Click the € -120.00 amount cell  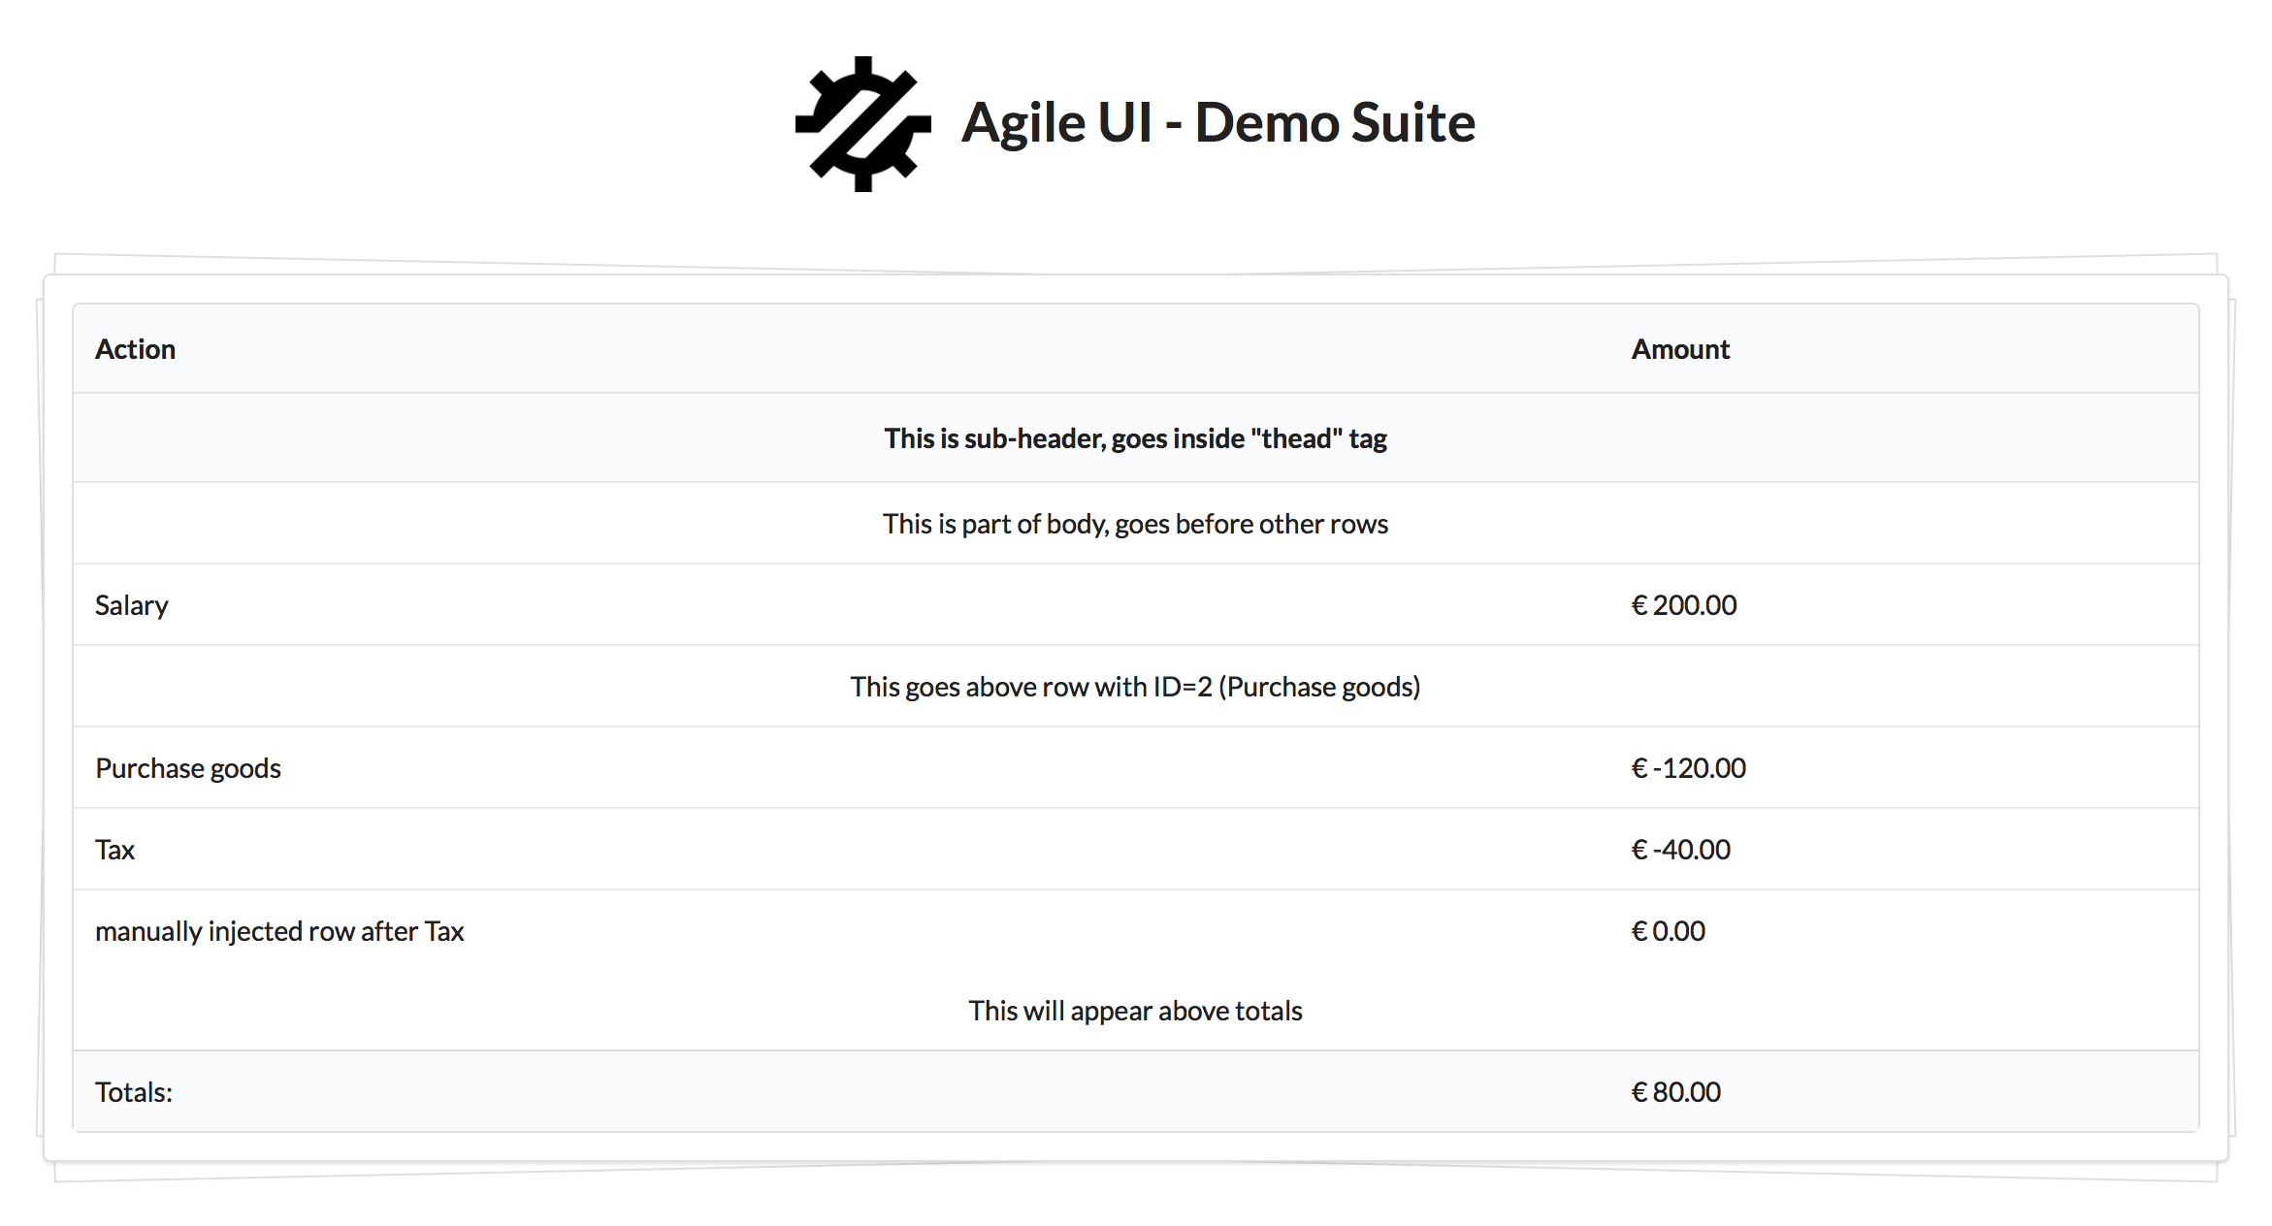(1688, 768)
